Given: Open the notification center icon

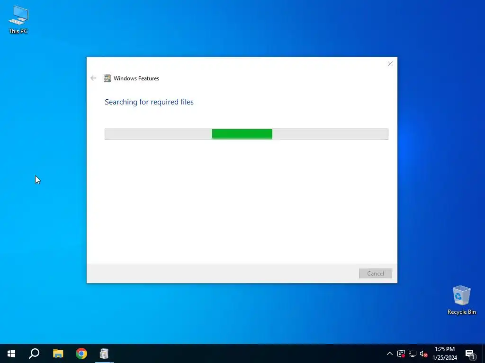Looking at the screenshot, I should pyautogui.click(x=470, y=354).
